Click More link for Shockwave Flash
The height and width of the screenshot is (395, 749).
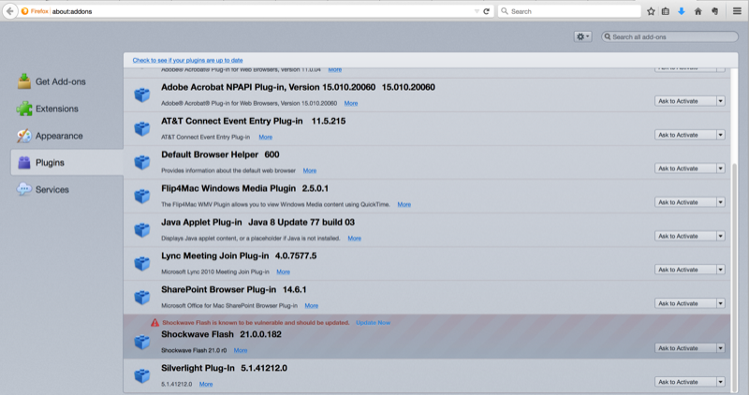coord(241,351)
